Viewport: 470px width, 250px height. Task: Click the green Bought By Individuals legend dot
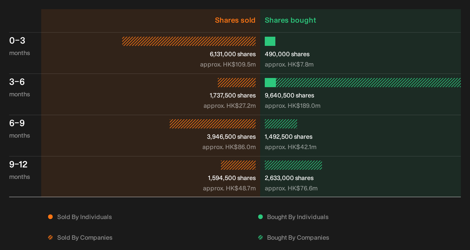point(260,217)
